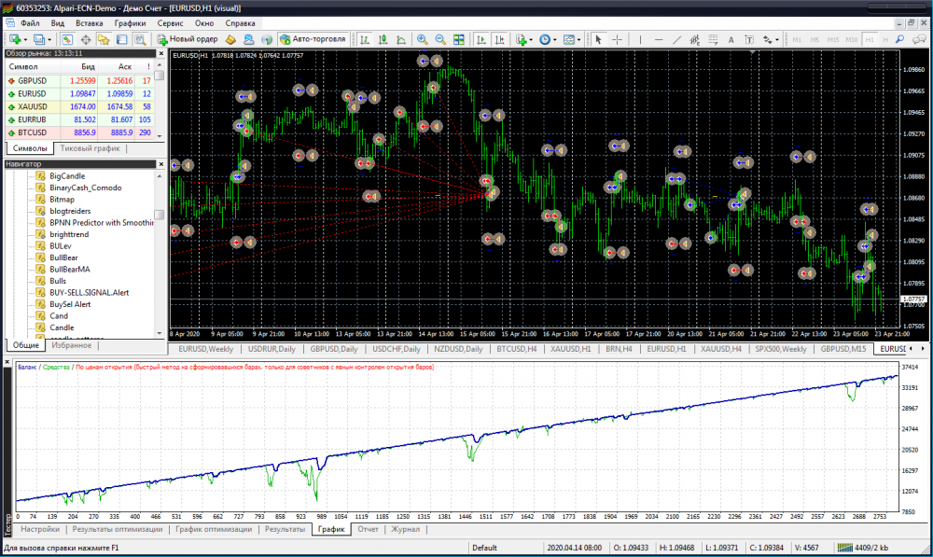Switch chart to bar chart
This screenshot has height=557, width=933.
pos(365,39)
